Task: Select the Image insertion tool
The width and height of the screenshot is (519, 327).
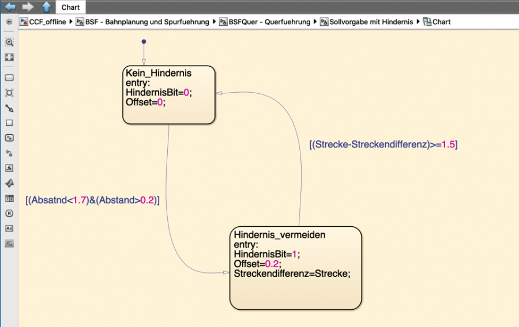Action: 9,244
